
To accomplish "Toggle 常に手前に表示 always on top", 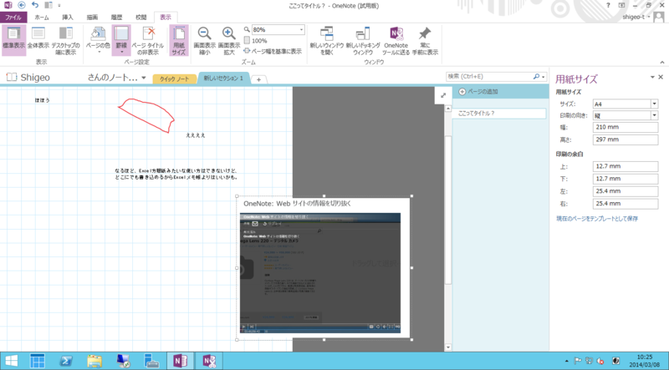I will (x=425, y=40).
